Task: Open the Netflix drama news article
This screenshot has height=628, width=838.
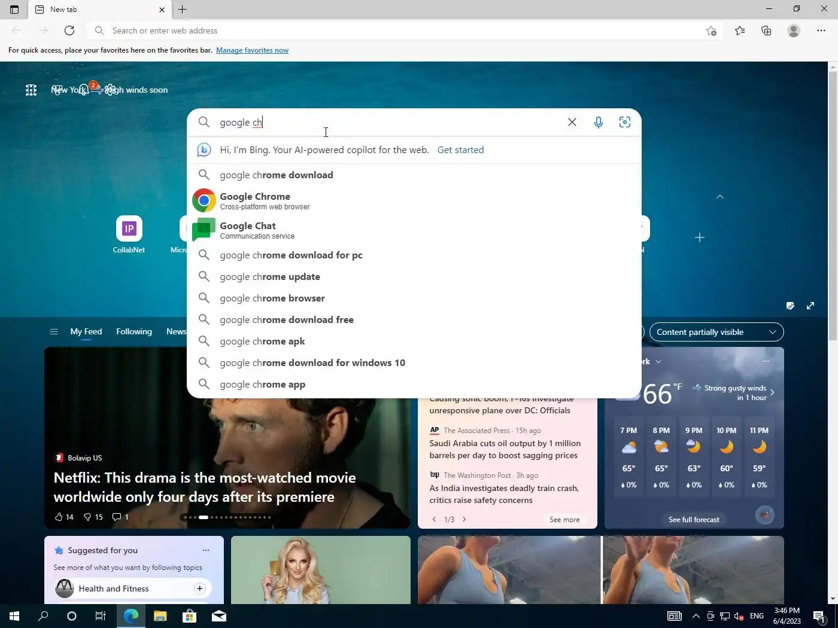Action: point(204,487)
